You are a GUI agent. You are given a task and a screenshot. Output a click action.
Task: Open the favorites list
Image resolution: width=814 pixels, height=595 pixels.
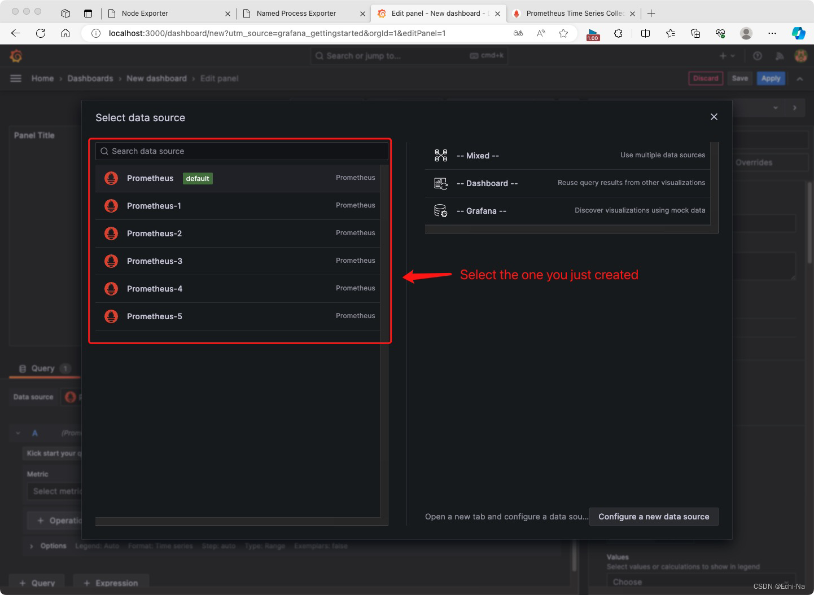point(671,33)
